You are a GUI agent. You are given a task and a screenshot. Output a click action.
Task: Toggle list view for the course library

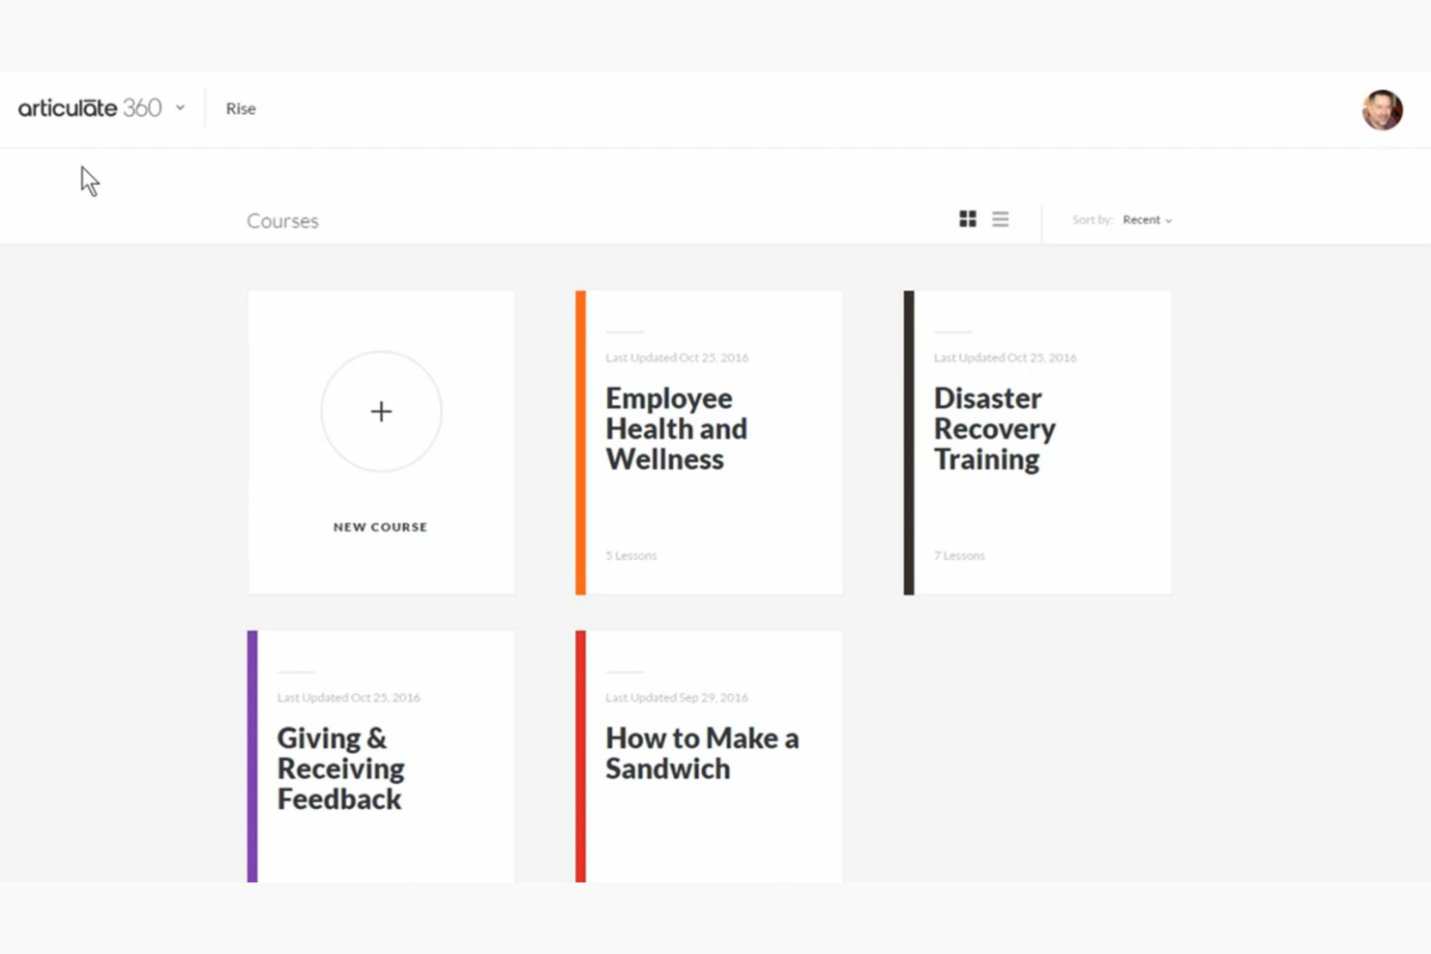1000,218
